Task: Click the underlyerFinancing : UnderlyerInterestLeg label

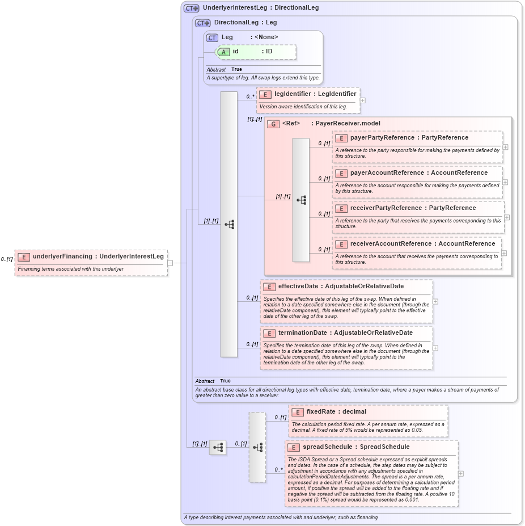Action: coord(98,256)
